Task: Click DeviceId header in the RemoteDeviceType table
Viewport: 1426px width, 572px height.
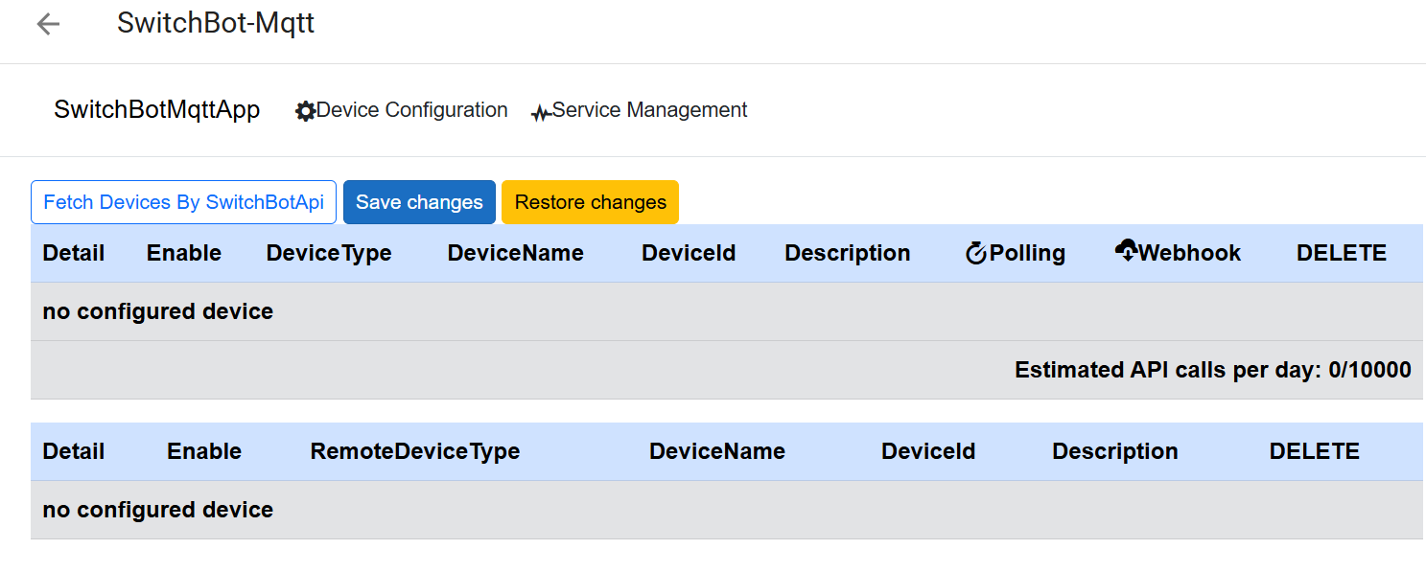Action: 928,451
